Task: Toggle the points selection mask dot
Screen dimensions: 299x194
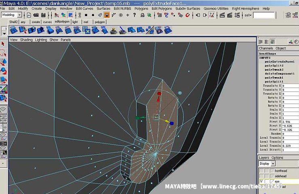Action: pos(93,15)
